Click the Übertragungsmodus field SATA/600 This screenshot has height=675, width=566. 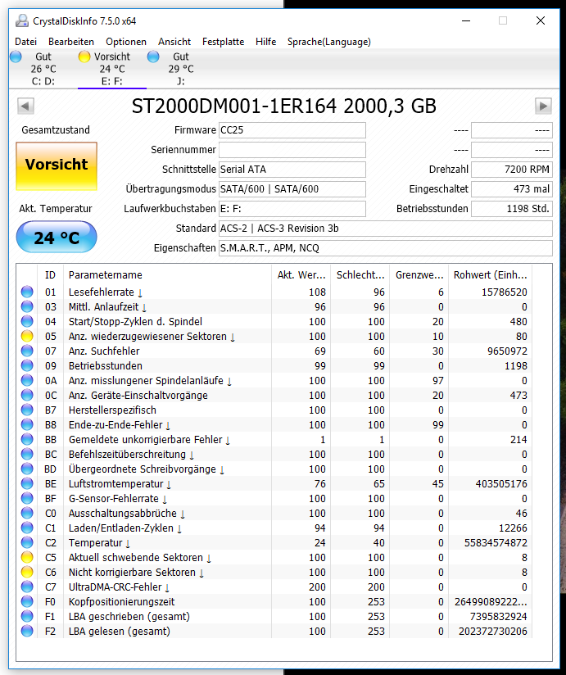point(292,189)
